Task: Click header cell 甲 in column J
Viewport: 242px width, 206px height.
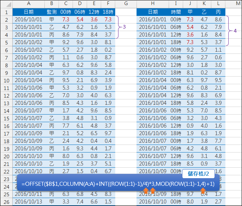Action: (x=190, y=12)
